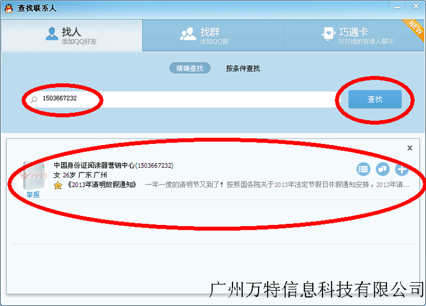
Task: Start chat with the found contact icon
Action: tap(383, 169)
